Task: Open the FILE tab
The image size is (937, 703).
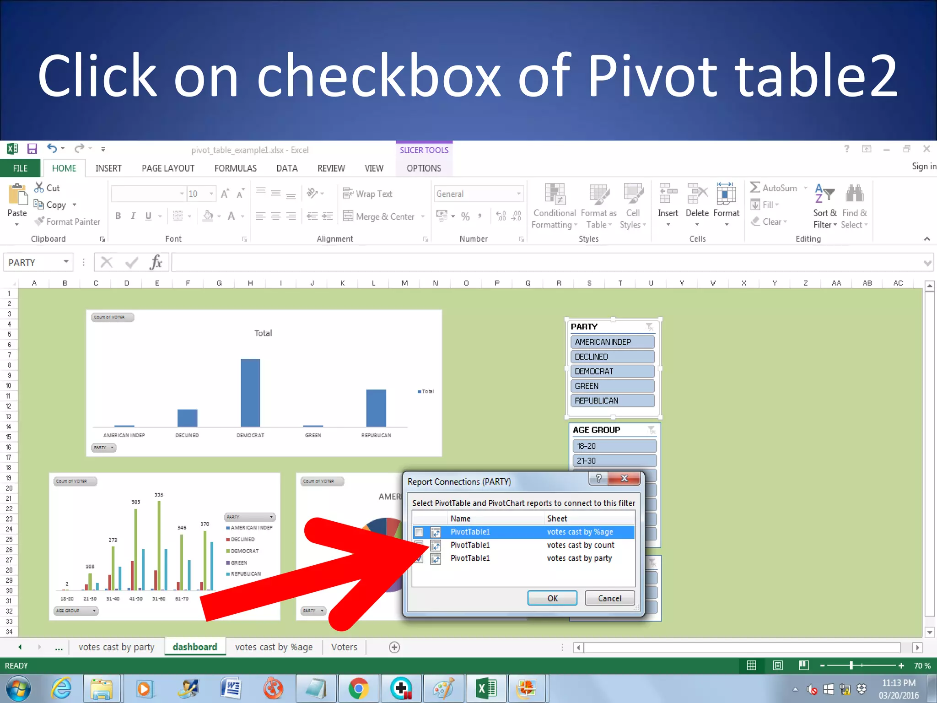Action: [x=20, y=168]
